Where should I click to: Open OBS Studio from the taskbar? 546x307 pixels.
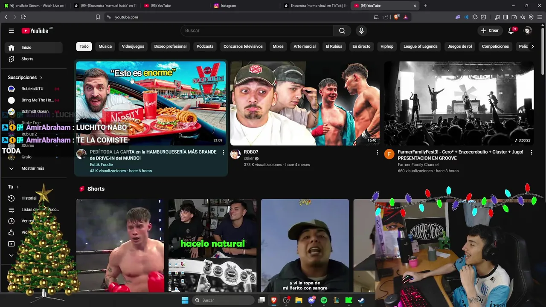tap(286, 300)
